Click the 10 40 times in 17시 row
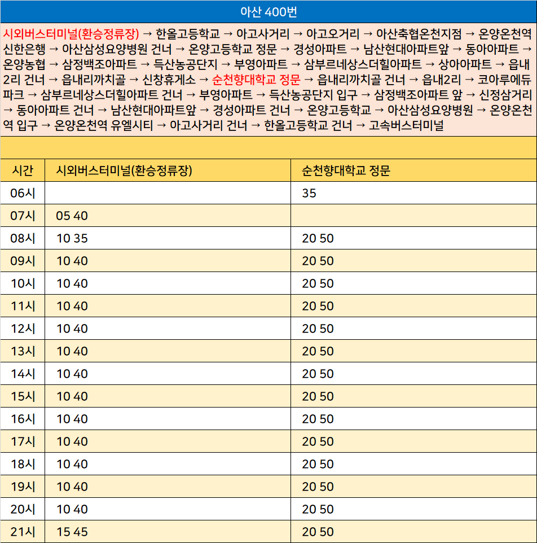 click(72, 441)
